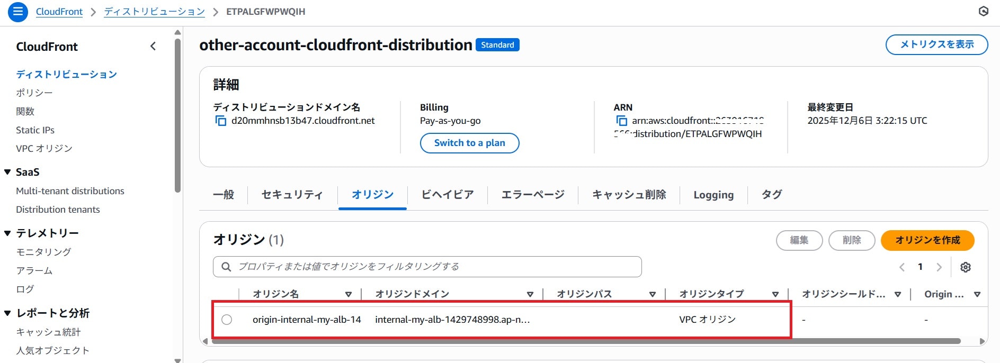1000x363 pixels.
Task: Click search magnifier in origin filter
Action: [x=226, y=267]
